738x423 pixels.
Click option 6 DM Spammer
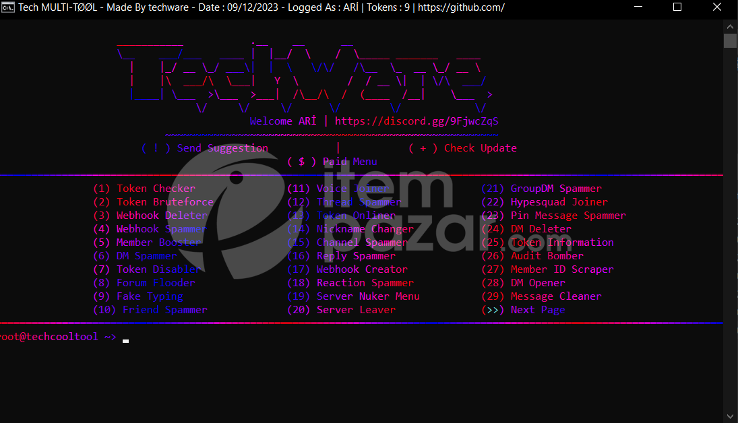pyautogui.click(x=135, y=256)
